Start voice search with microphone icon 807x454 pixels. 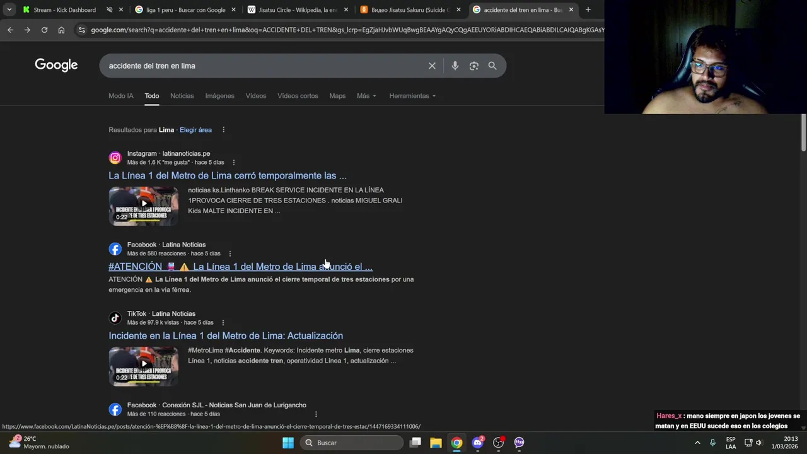455,66
